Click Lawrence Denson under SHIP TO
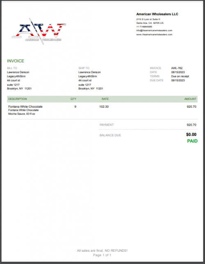205x264 pixels. [89, 72]
